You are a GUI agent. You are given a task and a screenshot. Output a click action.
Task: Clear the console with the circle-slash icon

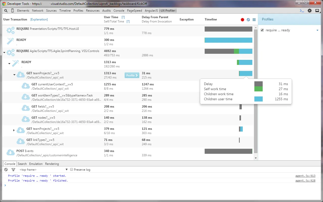(x=6, y=170)
